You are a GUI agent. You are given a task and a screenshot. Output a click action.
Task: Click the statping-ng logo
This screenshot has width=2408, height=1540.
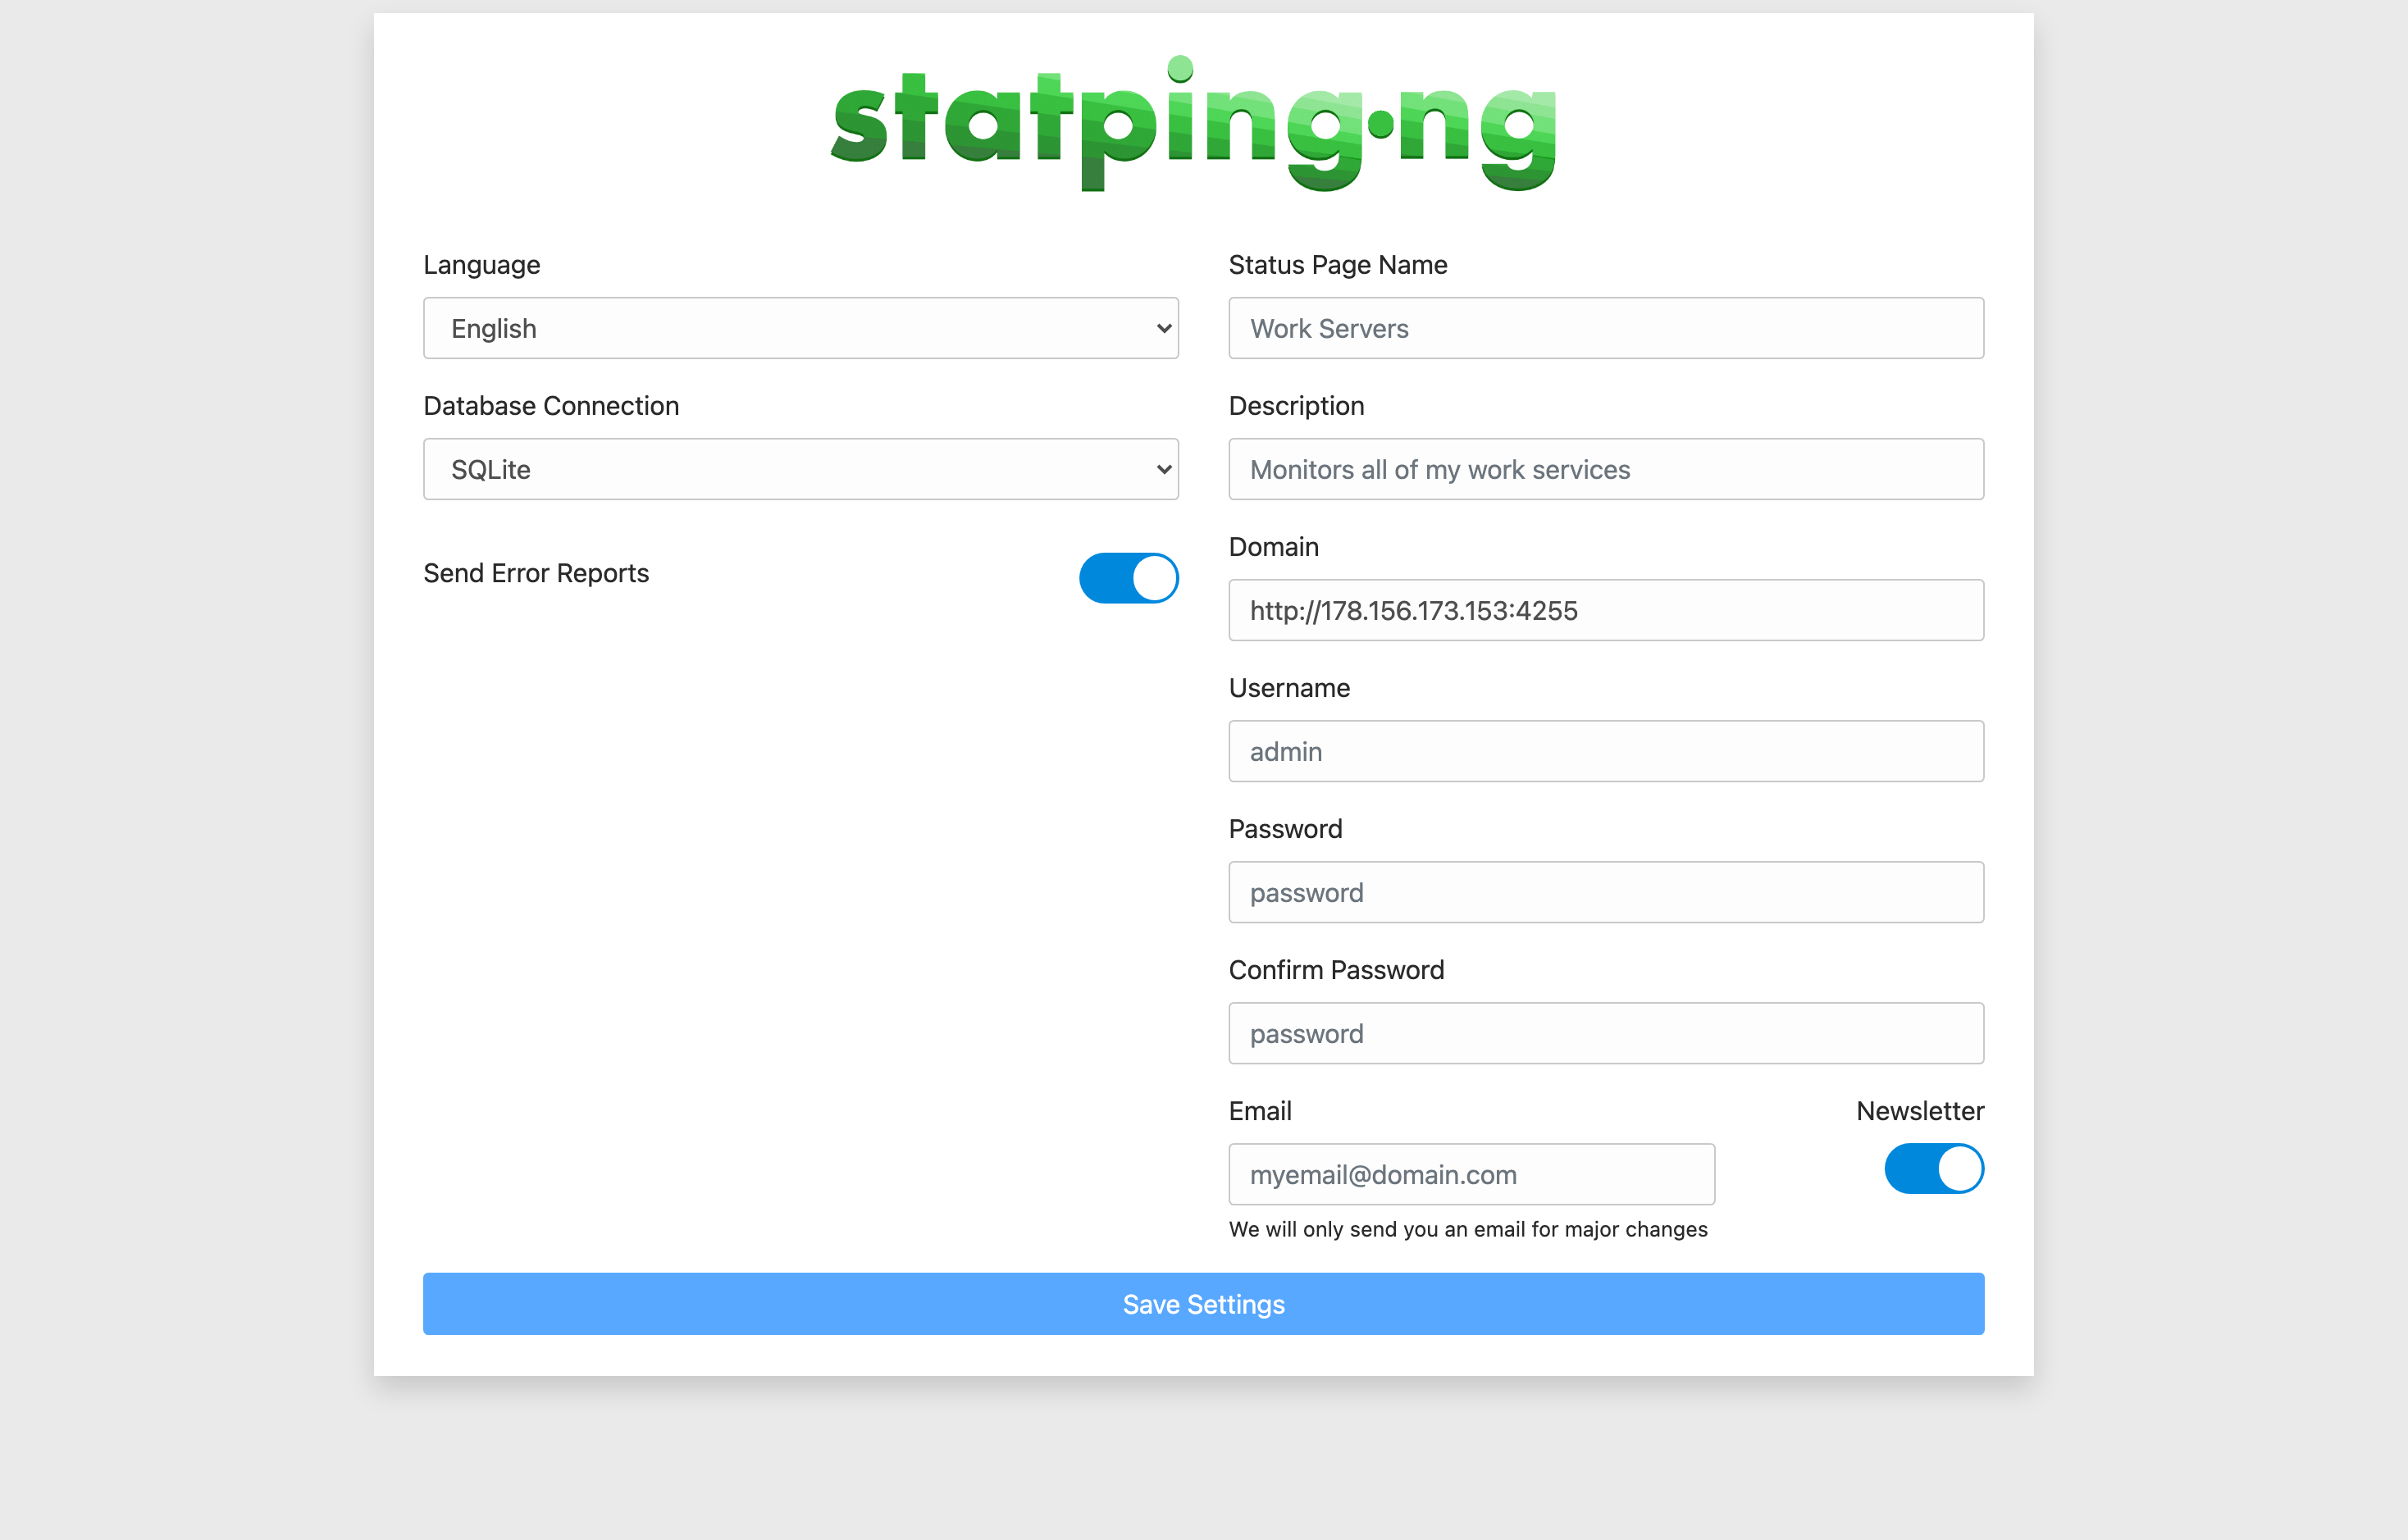(1193, 123)
